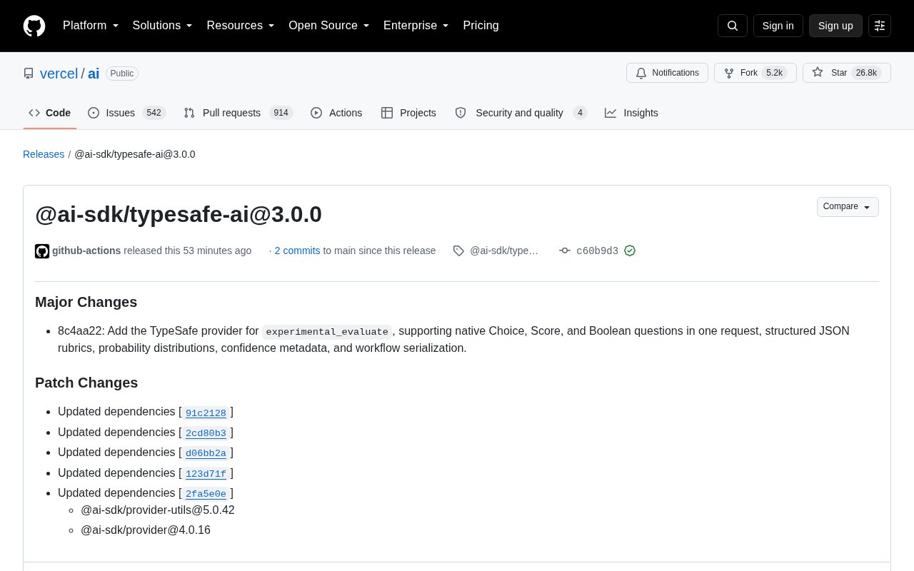The width and height of the screenshot is (914, 571).
Task: Open the @ai-sdk/type… tag link
Action: [x=504, y=251]
